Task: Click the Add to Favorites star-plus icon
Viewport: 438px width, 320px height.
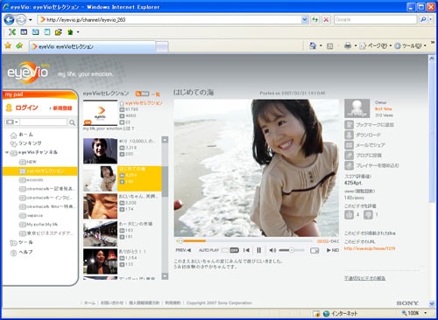Action: pos(19,45)
